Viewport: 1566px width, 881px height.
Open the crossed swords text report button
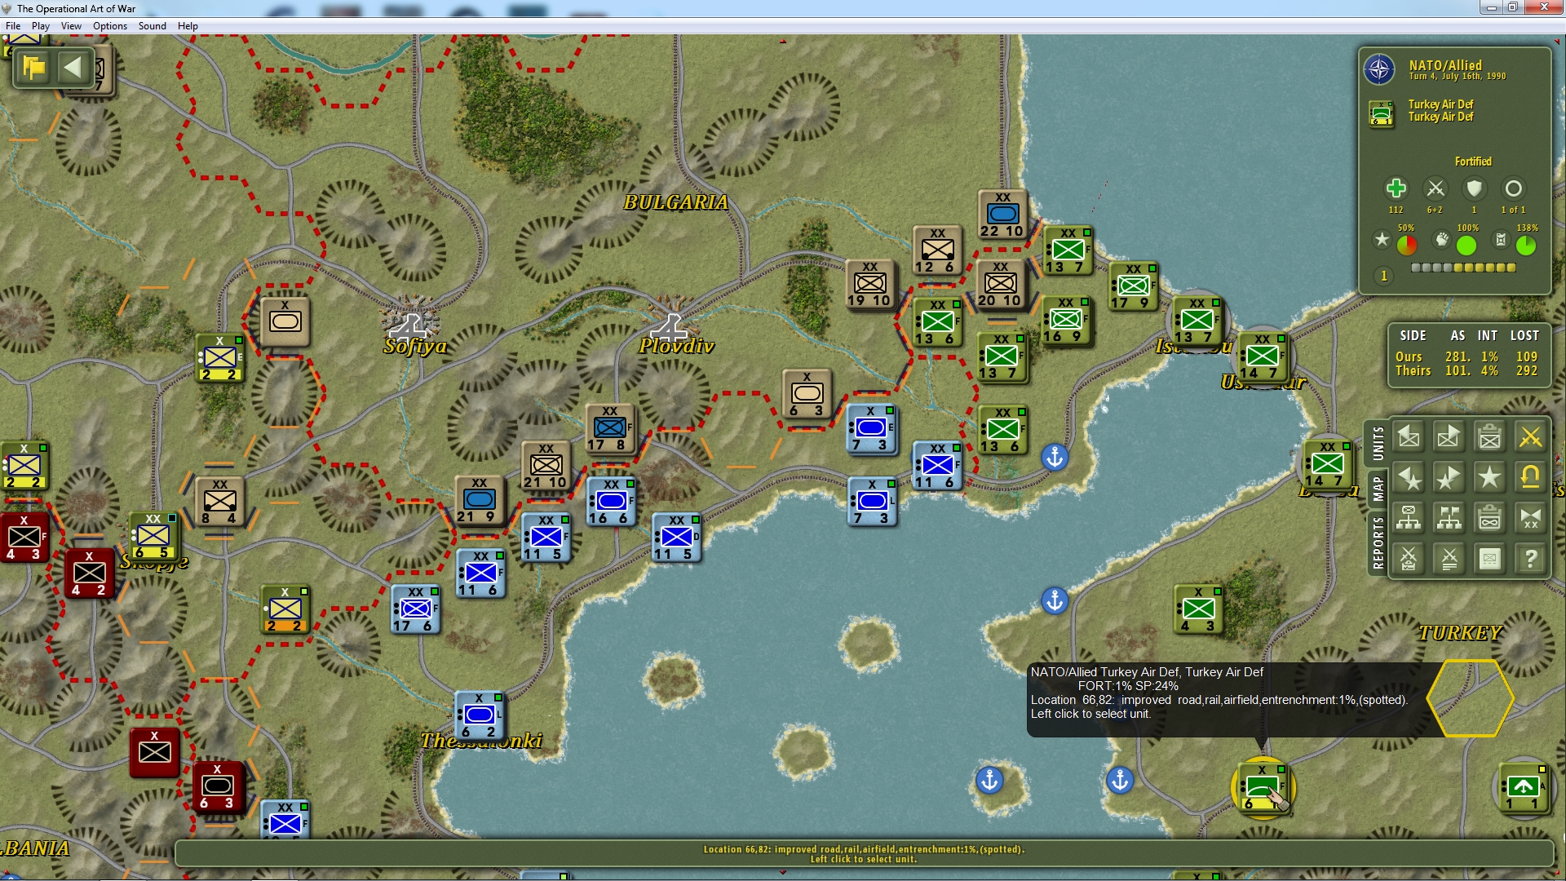[x=1449, y=559]
